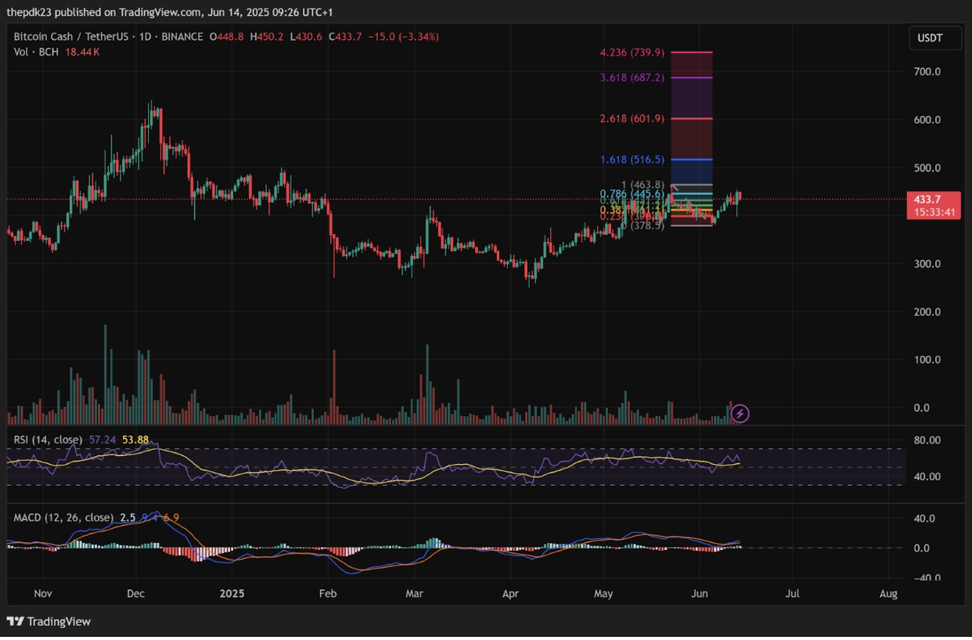Click the low value L430.6
The width and height of the screenshot is (972, 640).
click(307, 37)
